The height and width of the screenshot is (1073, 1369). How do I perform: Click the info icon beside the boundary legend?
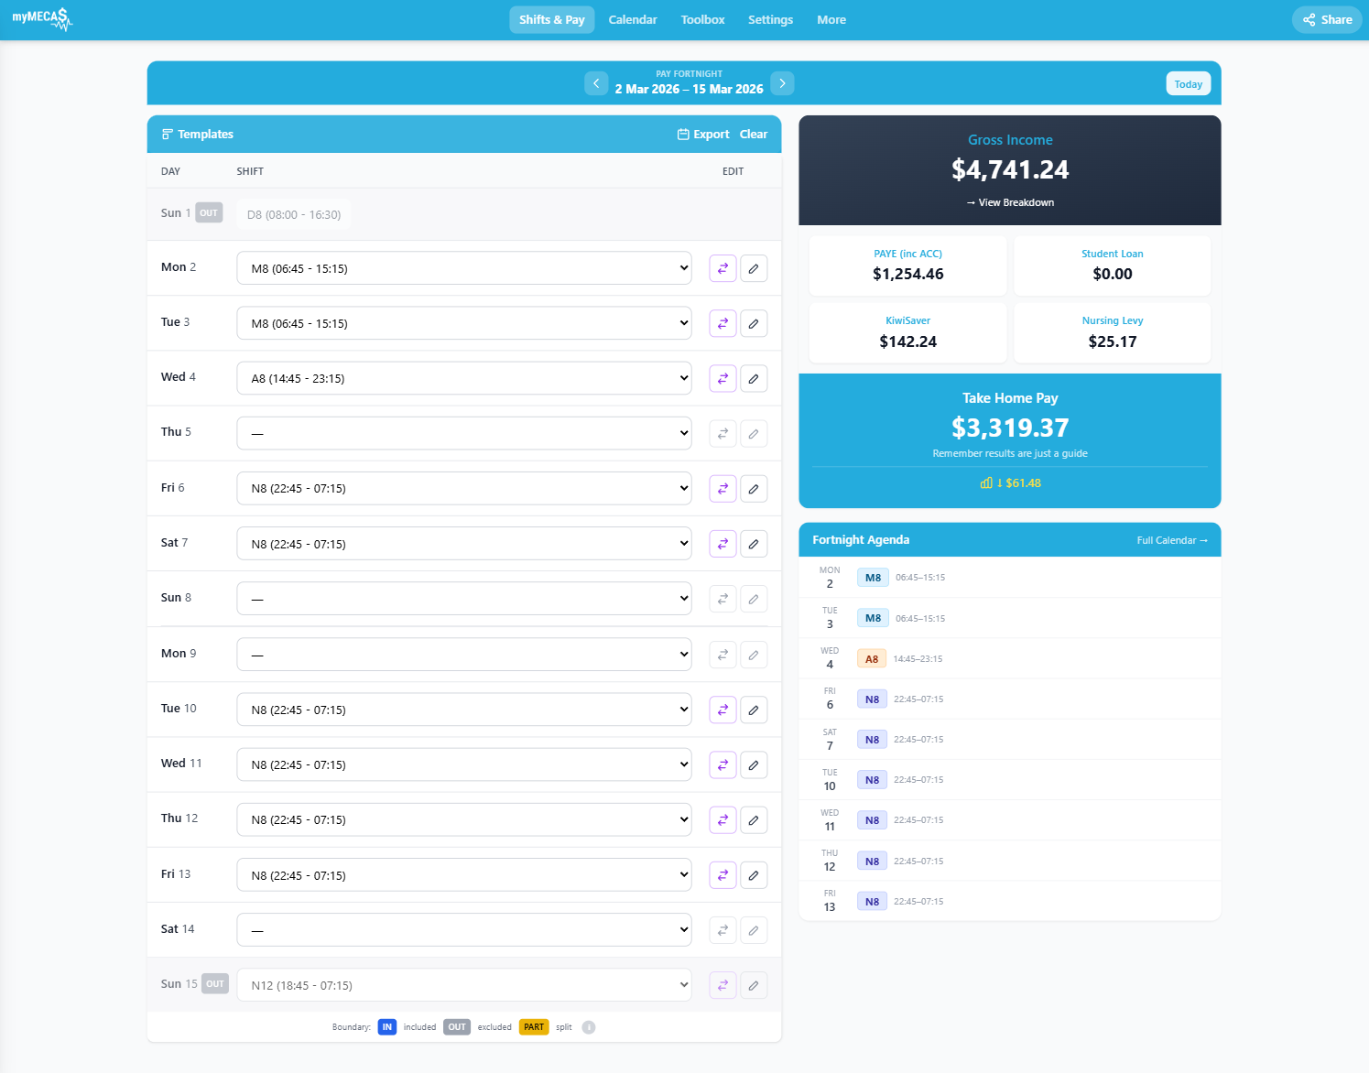coord(589,1027)
